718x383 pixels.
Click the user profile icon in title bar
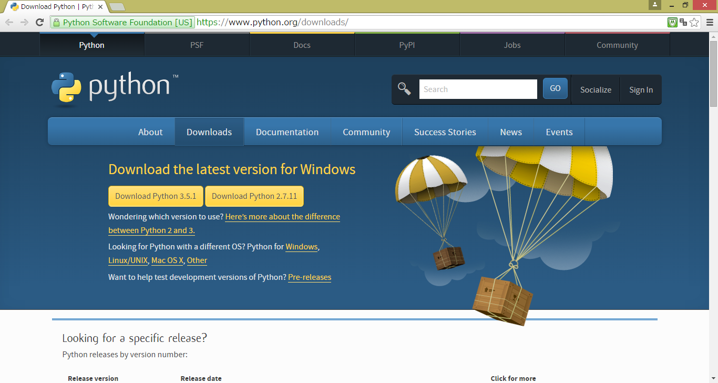654,5
